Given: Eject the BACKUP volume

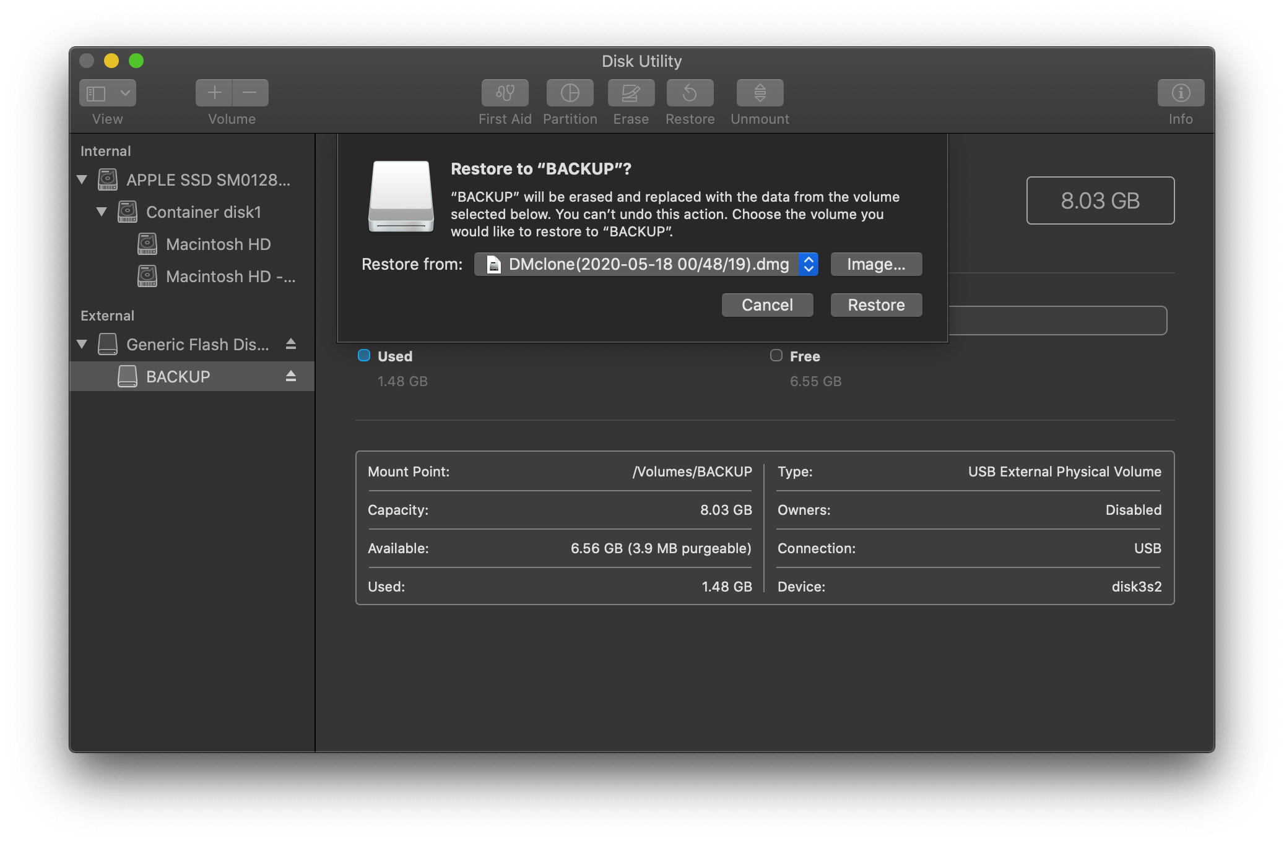Looking at the screenshot, I should point(291,376).
